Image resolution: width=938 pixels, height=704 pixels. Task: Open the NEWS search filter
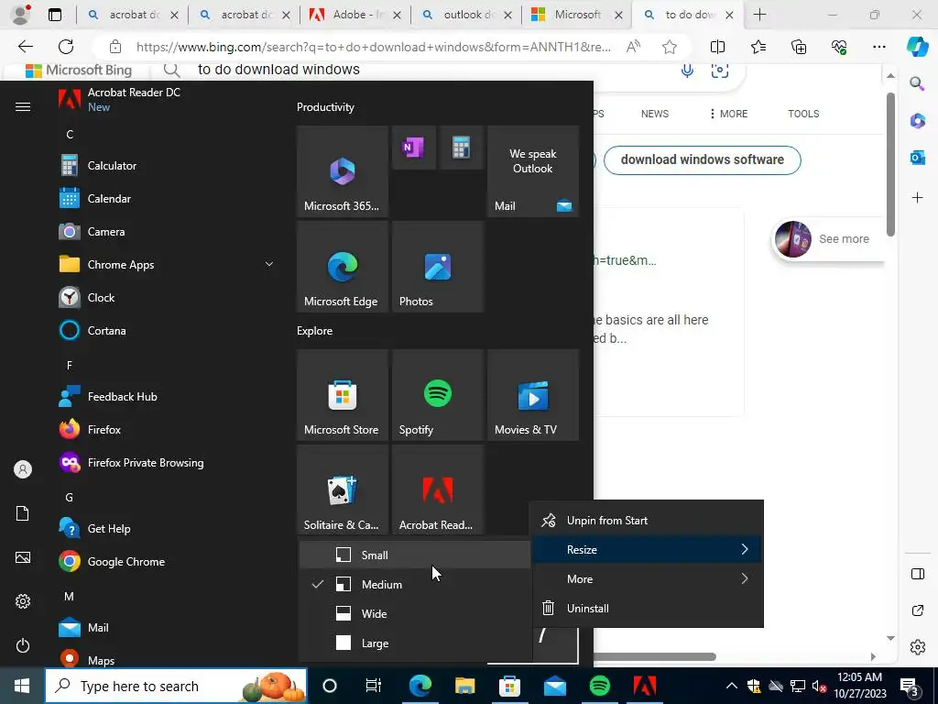click(x=654, y=114)
